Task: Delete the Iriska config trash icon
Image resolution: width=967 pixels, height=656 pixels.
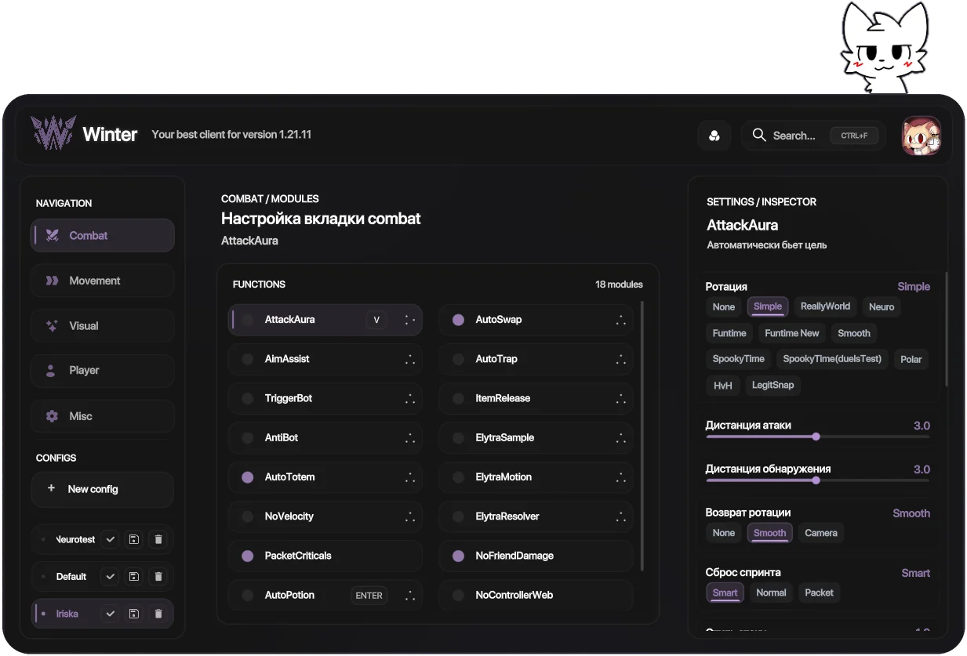Action: click(x=158, y=614)
